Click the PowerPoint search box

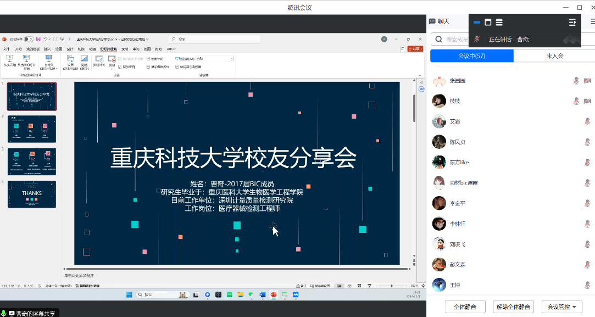click(x=214, y=39)
